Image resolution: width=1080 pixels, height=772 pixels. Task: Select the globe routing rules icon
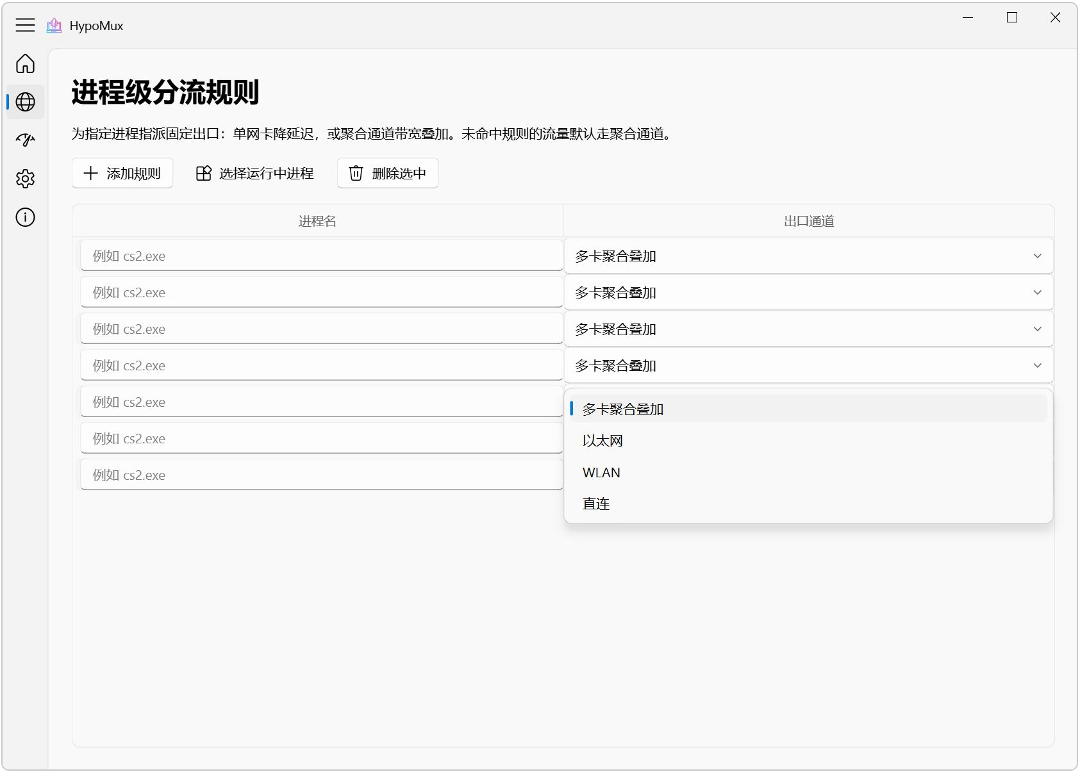[x=26, y=102]
